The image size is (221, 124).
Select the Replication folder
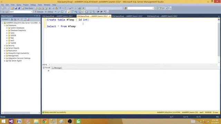click(12, 51)
